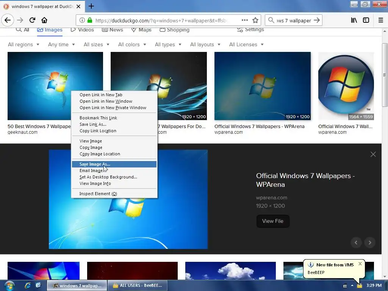Choose Open Link in New Private Window
This screenshot has height=291, width=388.
coord(114,108)
